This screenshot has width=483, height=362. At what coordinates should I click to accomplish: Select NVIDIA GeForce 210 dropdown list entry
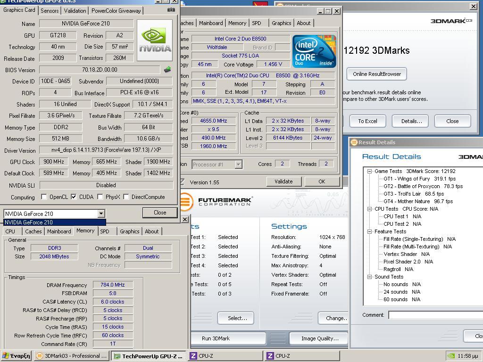tap(55, 222)
